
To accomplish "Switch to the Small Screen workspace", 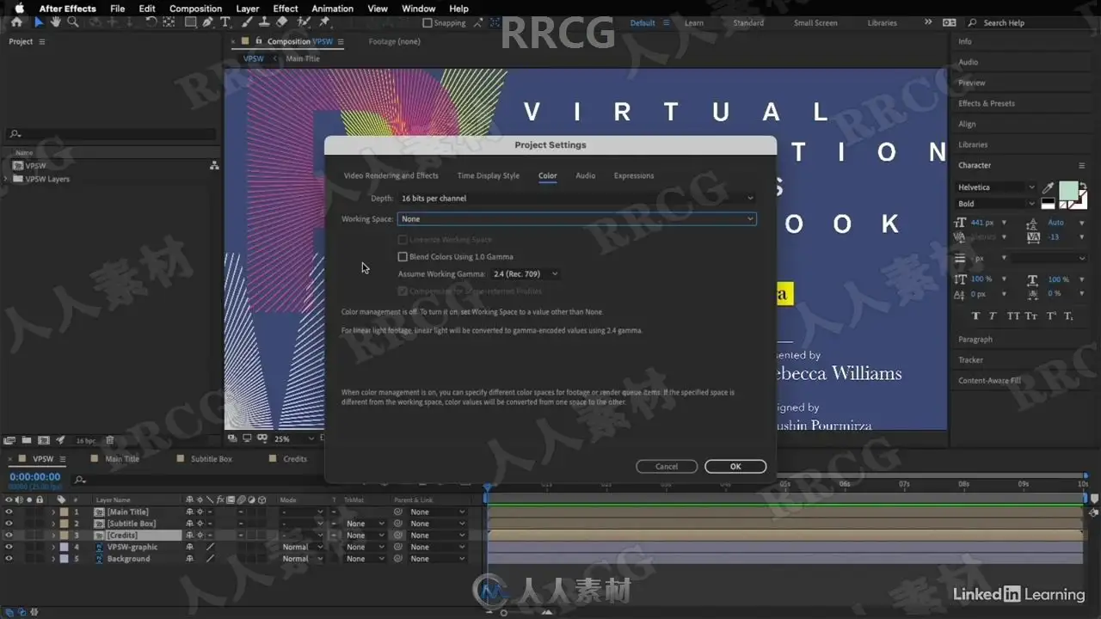I will (x=815, y=23).
